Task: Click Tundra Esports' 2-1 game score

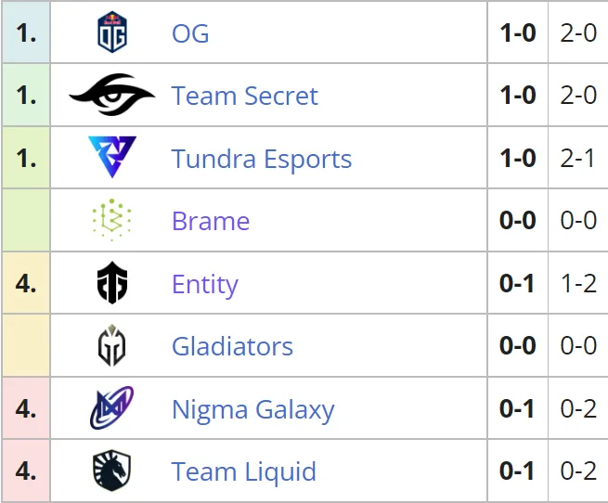Action: (x=577, y=158)
